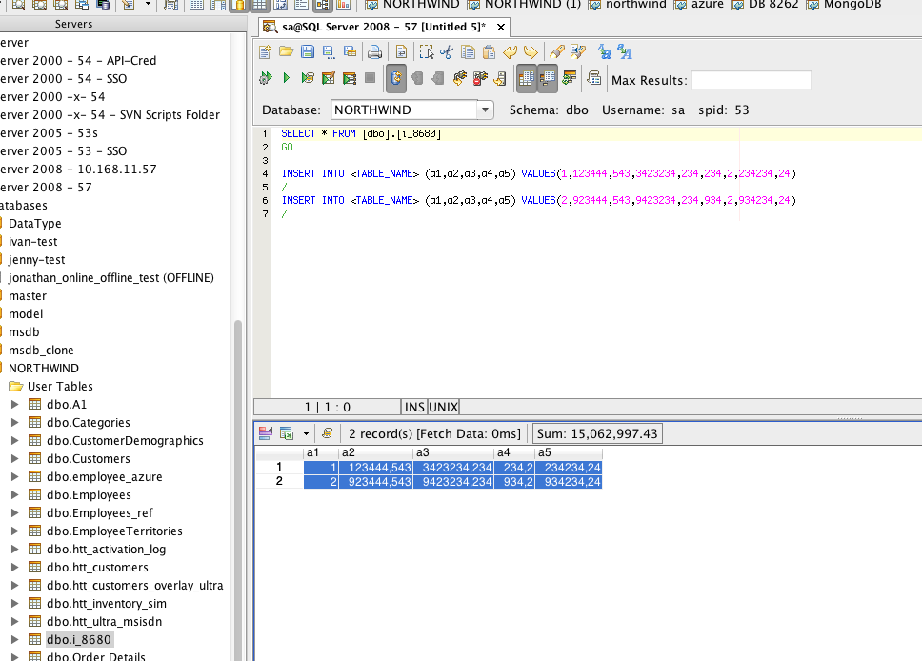Click the Reconnect plug icon

coord(460,78)
